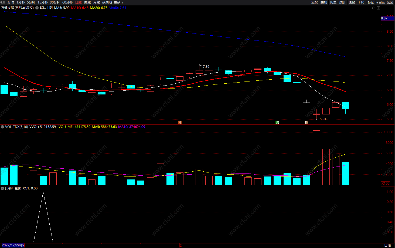
Task: Click the X100 volume scale label
Action: [386, 183]
